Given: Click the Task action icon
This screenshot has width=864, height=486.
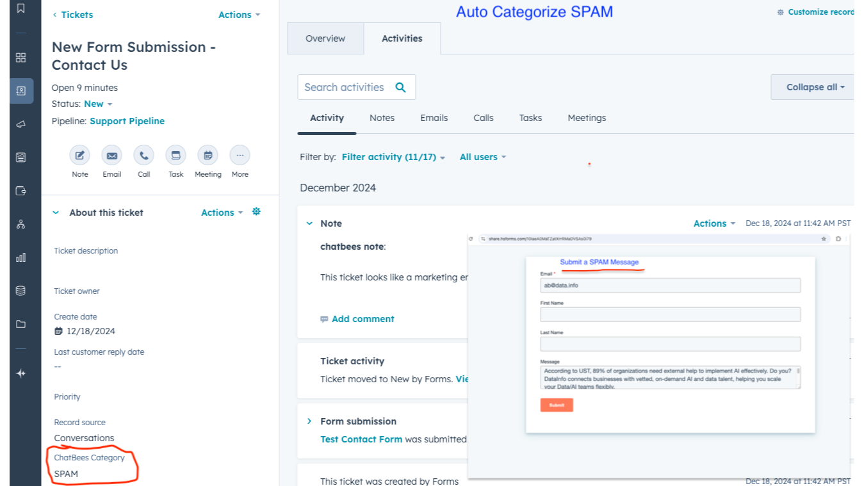Looking at the screenshot, I should coord(175,156).
